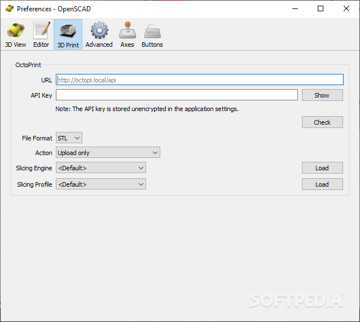
Task: Click the OpenSCAD logo in title bar
Action: pyautogui.click(x=10, y=8)
